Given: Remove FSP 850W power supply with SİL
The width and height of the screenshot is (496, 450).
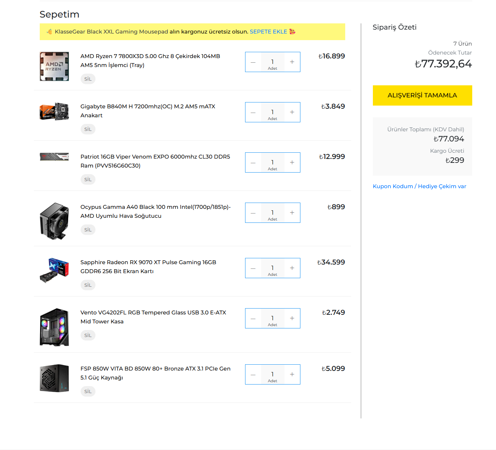Looking at the screenshot, I should 88,392.
